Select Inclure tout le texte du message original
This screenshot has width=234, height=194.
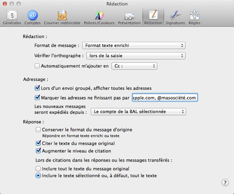(38, 169)
